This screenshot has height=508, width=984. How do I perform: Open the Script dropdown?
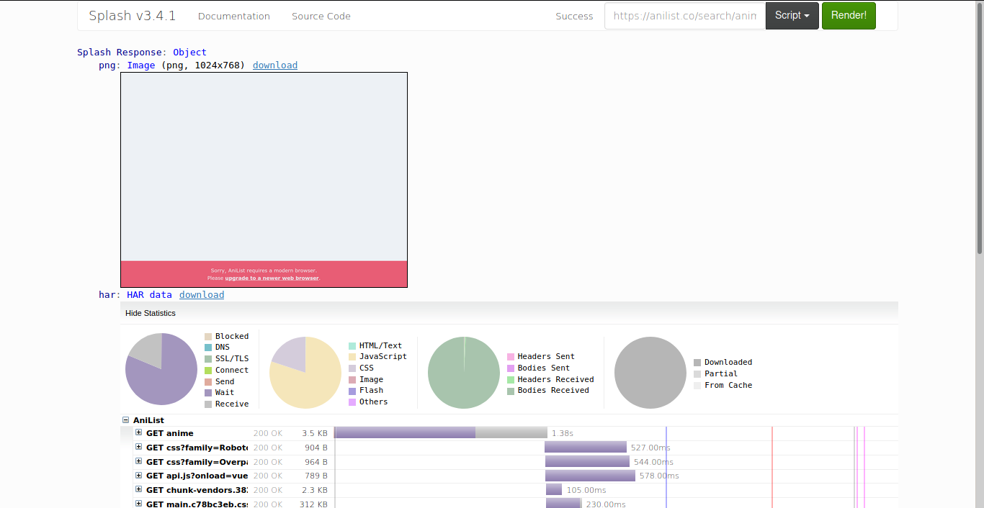pyautogui.click(x=792, y=15)
